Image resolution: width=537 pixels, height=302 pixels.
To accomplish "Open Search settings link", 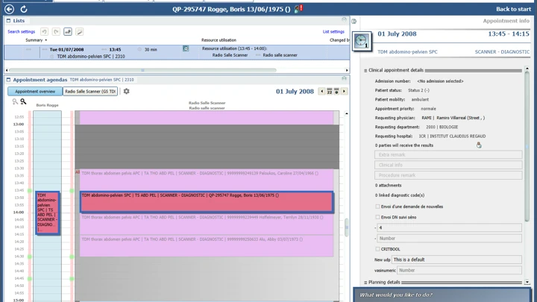I will (x=21, y=32).
